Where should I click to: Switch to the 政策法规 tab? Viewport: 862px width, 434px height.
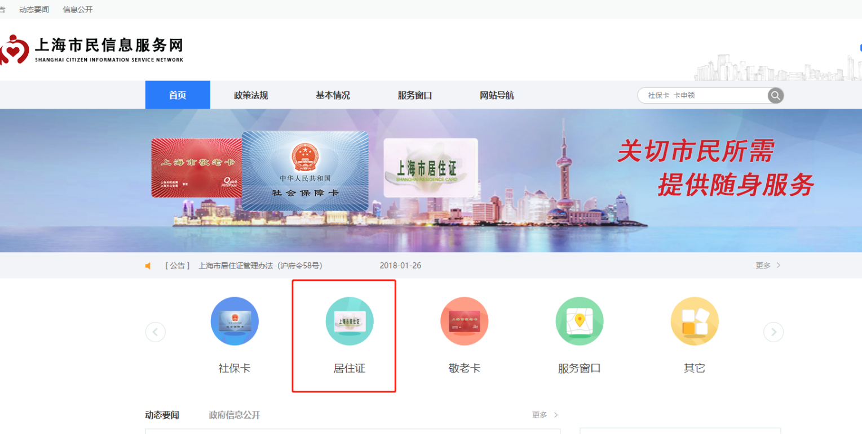pyautogui.click(x=251, y=95)
